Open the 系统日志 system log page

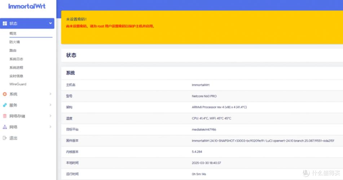[x=16, y=59]
